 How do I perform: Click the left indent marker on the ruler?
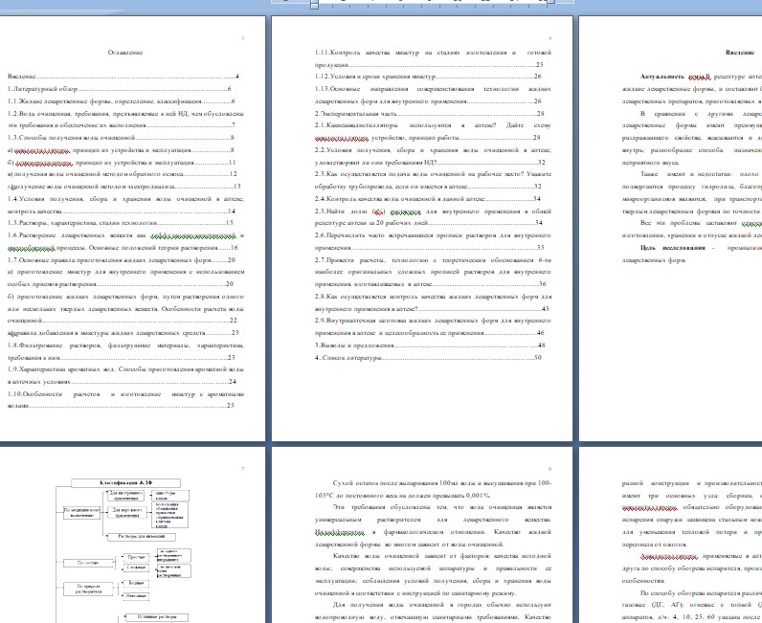(x=314, y=5)
